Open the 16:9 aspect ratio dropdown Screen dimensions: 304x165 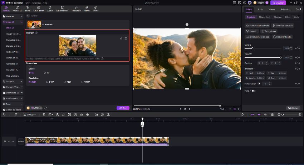point(223,109)
